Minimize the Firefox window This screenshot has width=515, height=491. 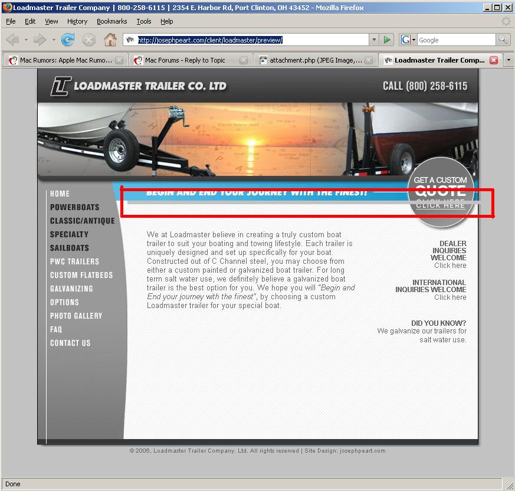(487, 7)
